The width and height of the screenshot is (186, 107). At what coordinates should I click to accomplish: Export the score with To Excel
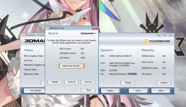[x=71, y=82]
